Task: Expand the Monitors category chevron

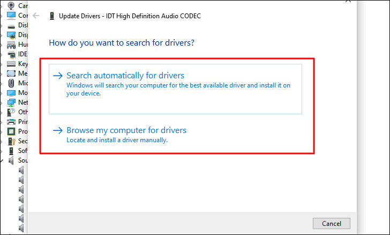Action: tap(2, 93)
